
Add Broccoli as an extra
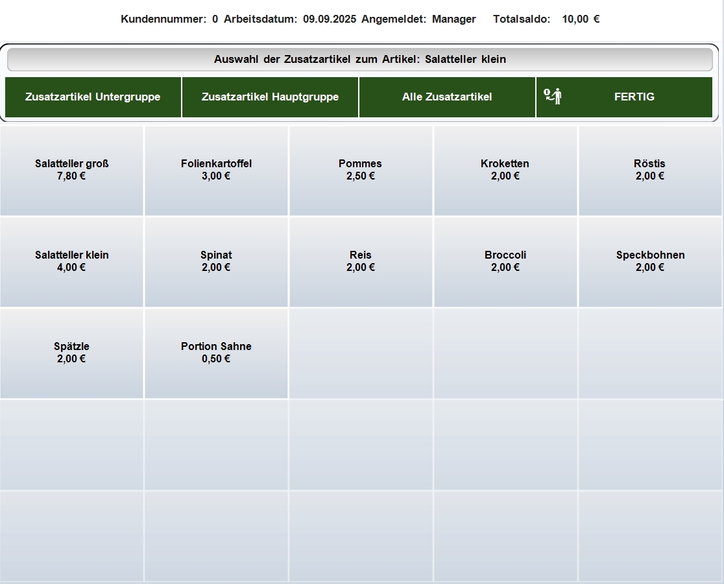point(505,262)
